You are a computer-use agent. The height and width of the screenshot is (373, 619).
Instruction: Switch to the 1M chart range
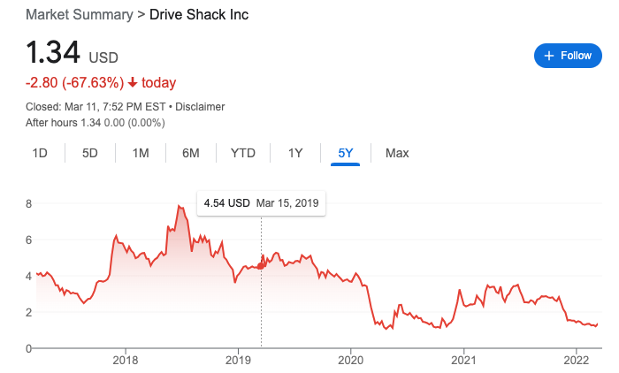(x=141, y=153)
